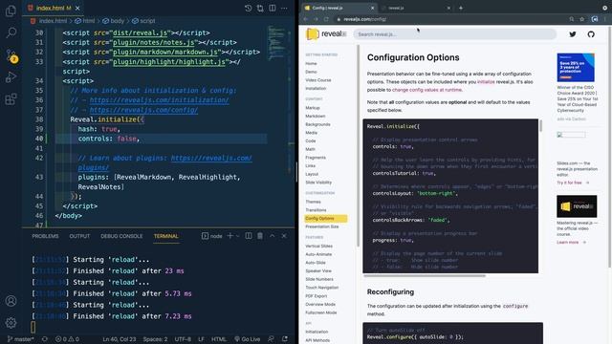Screen dimensions: 612x344
Task: Open notifications bell in status bar
Action: pos(285,339)
